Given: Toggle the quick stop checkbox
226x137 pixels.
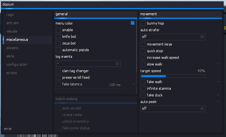Looking at the screenshot, I should coord(143,51).
